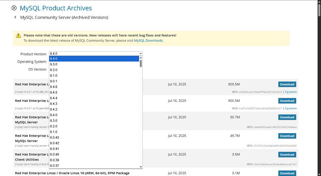The height and width of the screenshot is (176, 321).
Task: Select version 8.0.43 option
Action: coord(94,137)
